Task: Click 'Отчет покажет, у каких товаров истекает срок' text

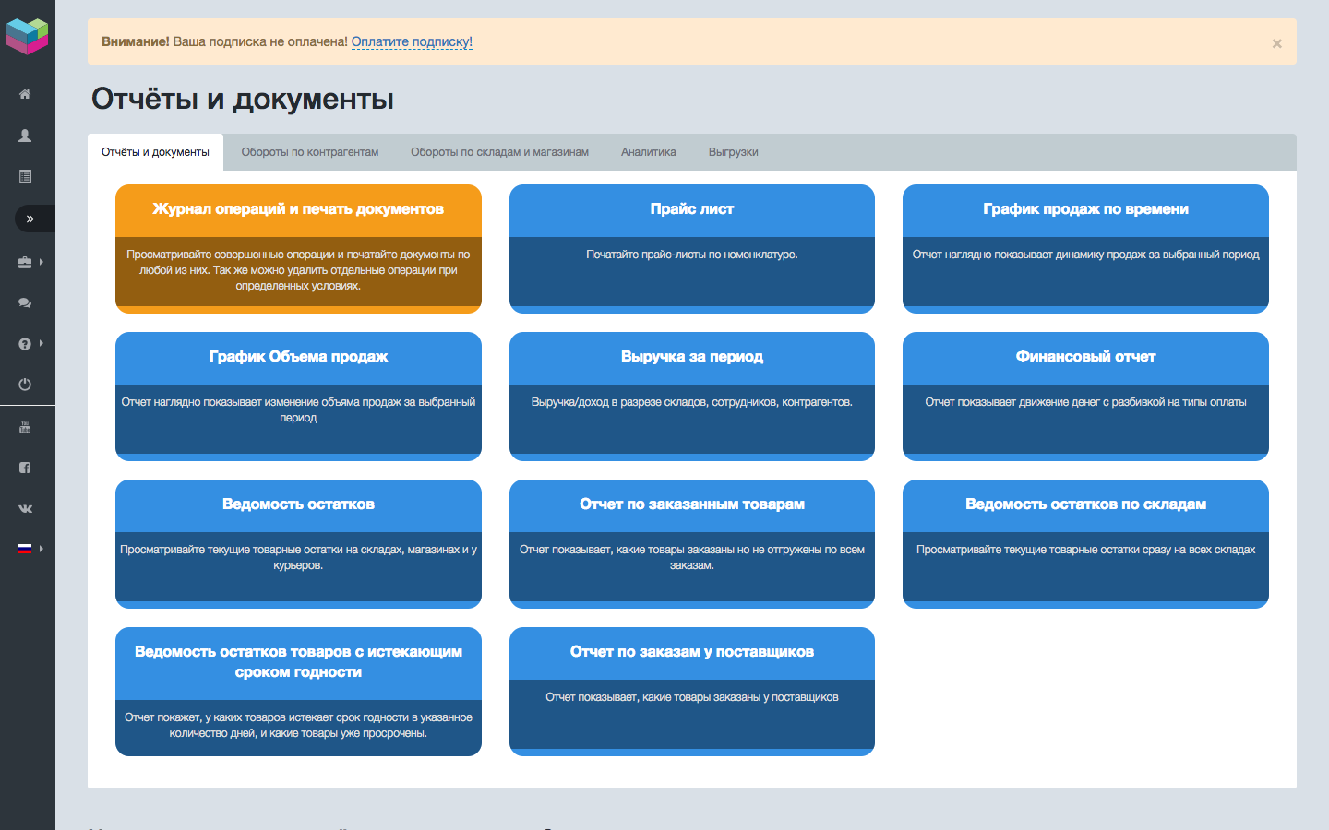Action: (298, 725)
